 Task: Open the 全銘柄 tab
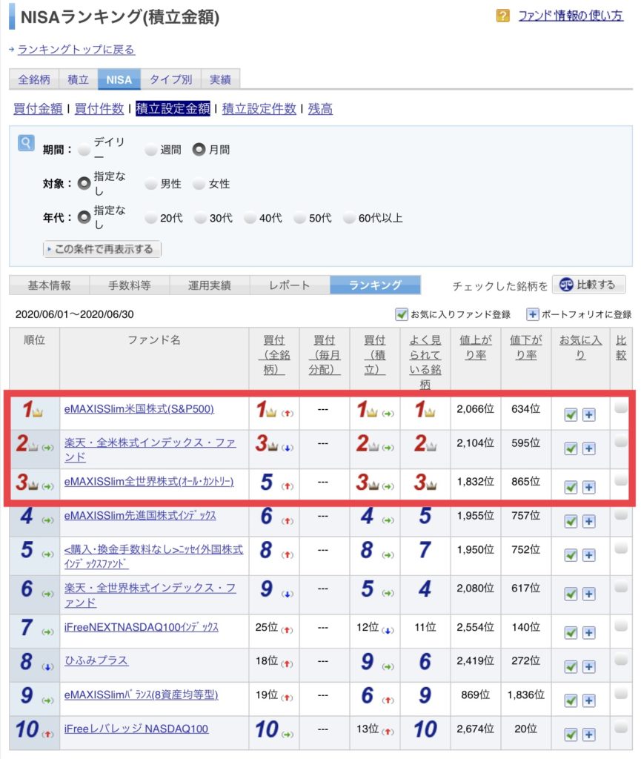pos(34,79)
